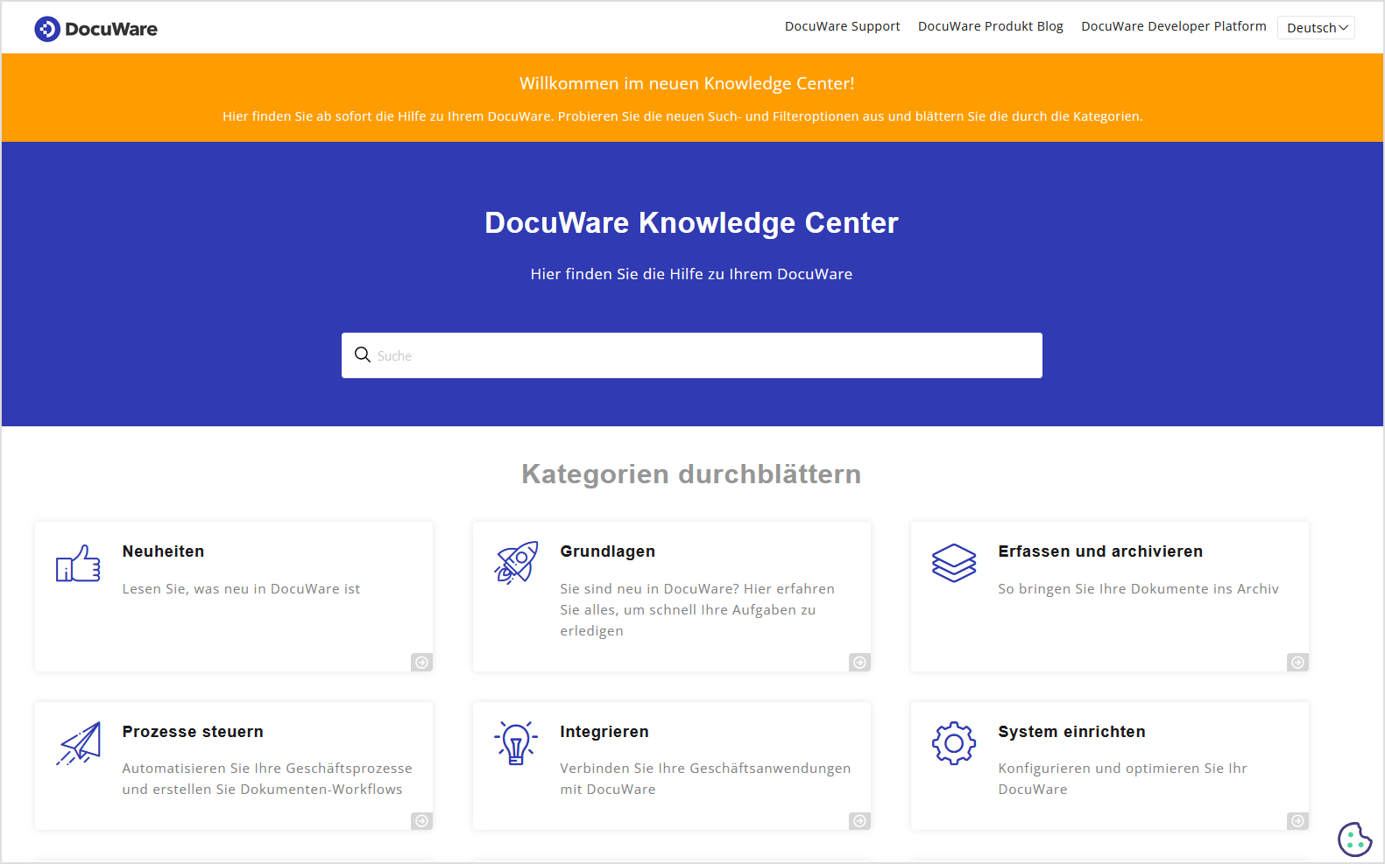Click the Suche search input field
The image size is (1385, 864).
click(x=691, y=355)
